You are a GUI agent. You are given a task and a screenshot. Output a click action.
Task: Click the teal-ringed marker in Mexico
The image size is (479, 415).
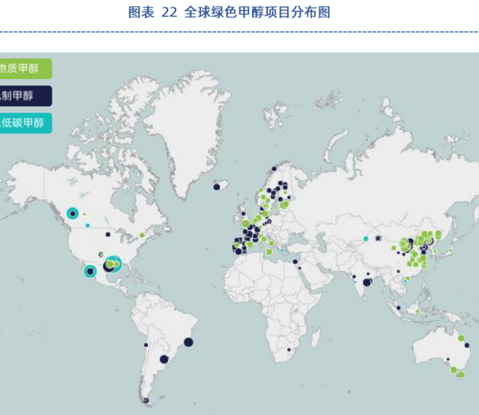tap(90, 271)
